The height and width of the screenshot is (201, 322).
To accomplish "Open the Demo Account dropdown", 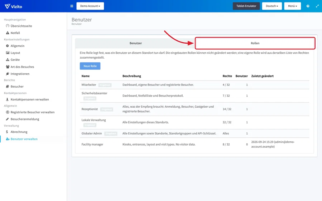I will pos(90,6).
